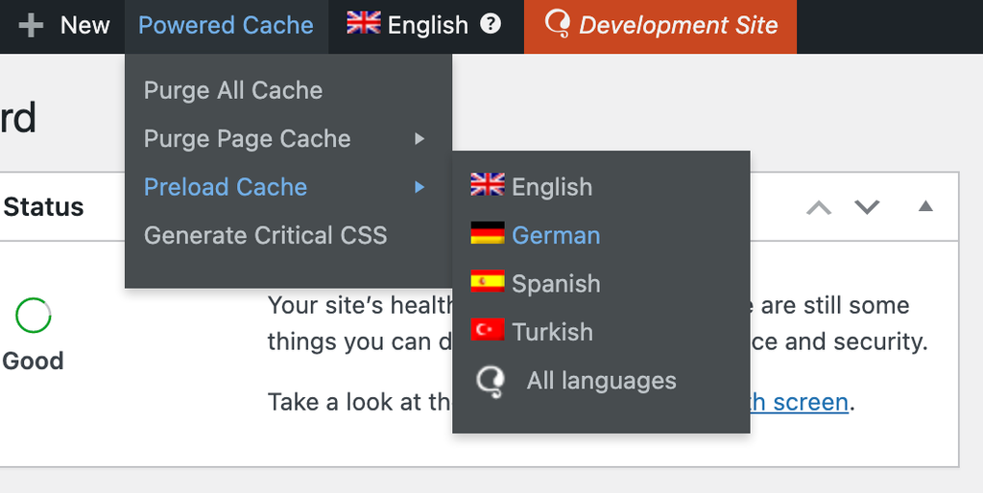Viewport: 983px width, 493px height.
Task: Click the UK flag in Preload submenu
Action: tap(487, 185)
